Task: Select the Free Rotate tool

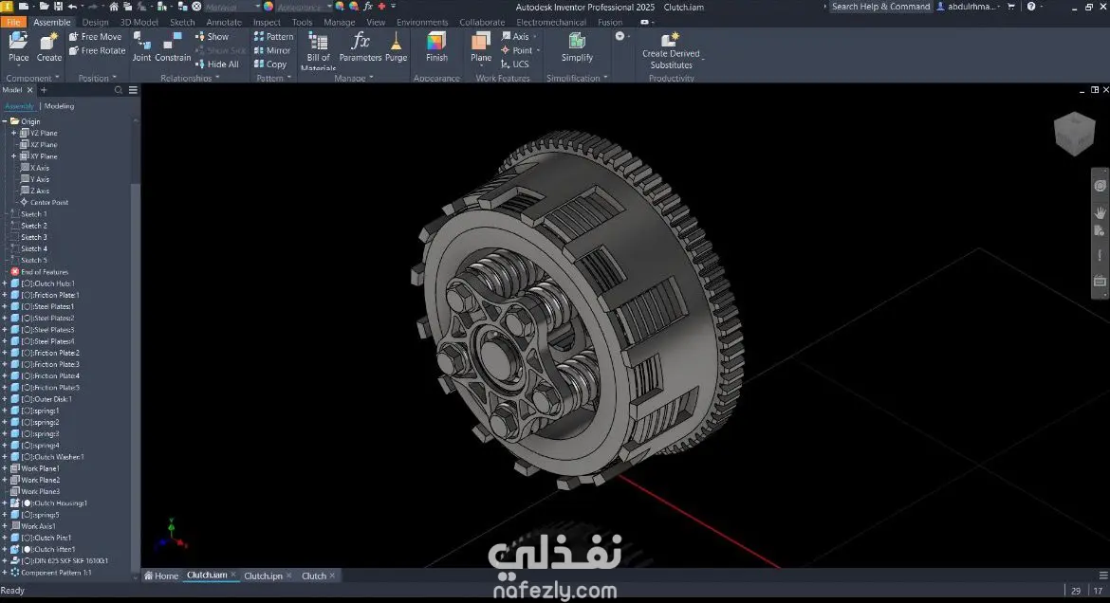Action: pos(97,50)
